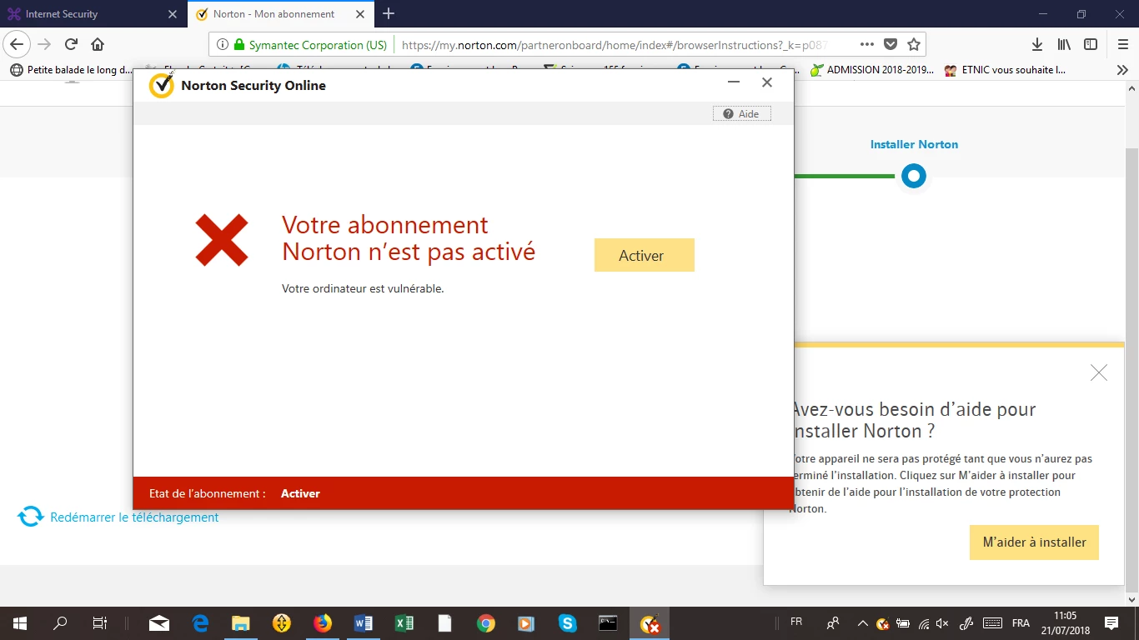Viewport: 1139px width, 640px height.
Task: Open File Explorer from the taskbar
Action: pos(241,623)
